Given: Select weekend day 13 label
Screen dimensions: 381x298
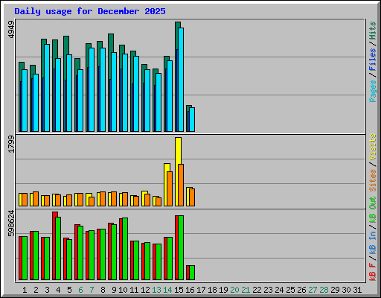Looking at the screenshot, I should pos(156,290).
